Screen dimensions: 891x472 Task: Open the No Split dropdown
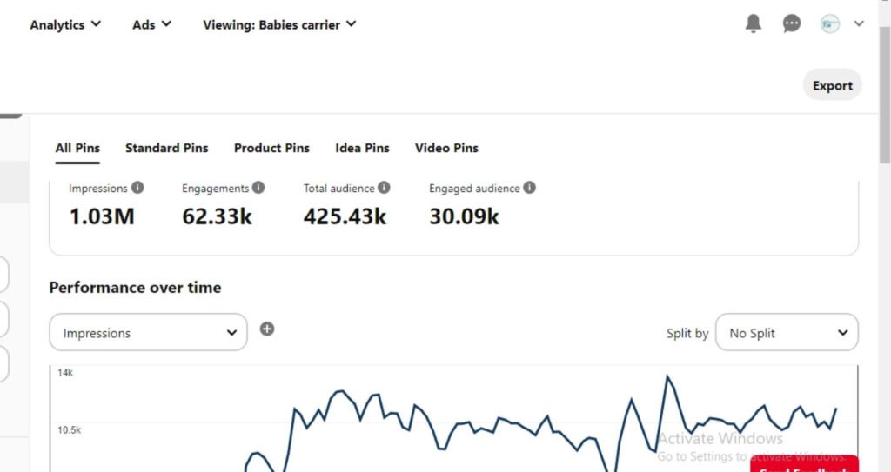tap(787, 333)
